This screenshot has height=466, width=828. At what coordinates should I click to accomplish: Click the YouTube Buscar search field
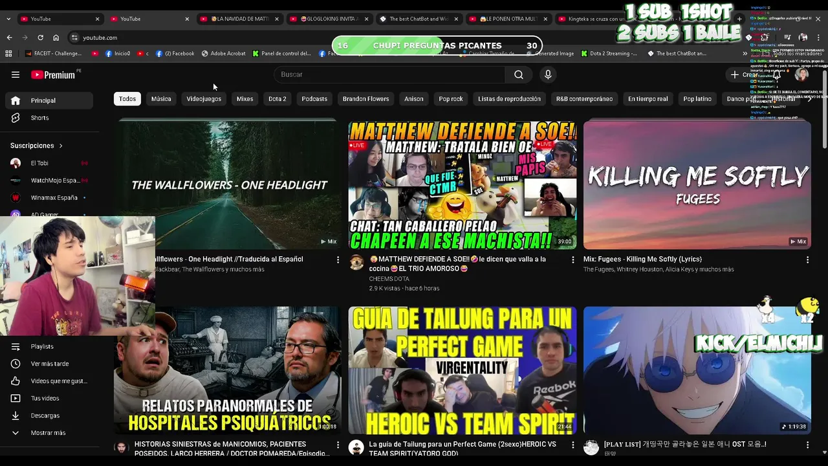point(389,74)
